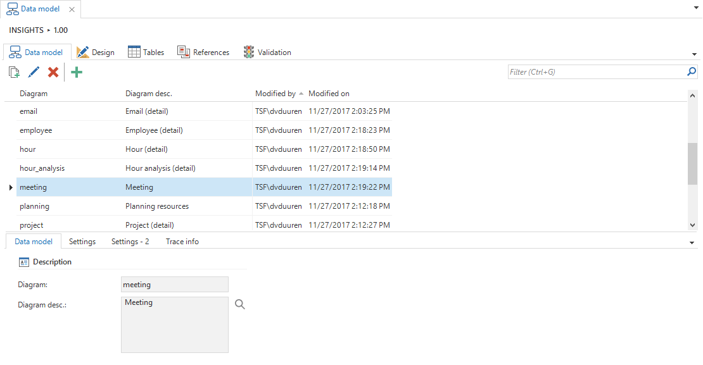Image resolution: width=703 pixels, height=365 pixels.
Task: Click the red X delete icon
Action: (x=53, y=72)
